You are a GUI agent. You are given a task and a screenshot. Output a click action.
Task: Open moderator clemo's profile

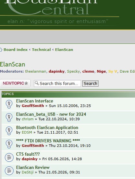[x=88, y=71]
